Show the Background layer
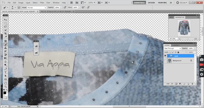204x108 pixels. tap(165, 60)
